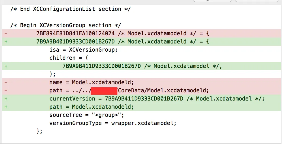282x144 pixels.
Task: Click the isa = XCVersionGroup line
Action: pos(84,50)
